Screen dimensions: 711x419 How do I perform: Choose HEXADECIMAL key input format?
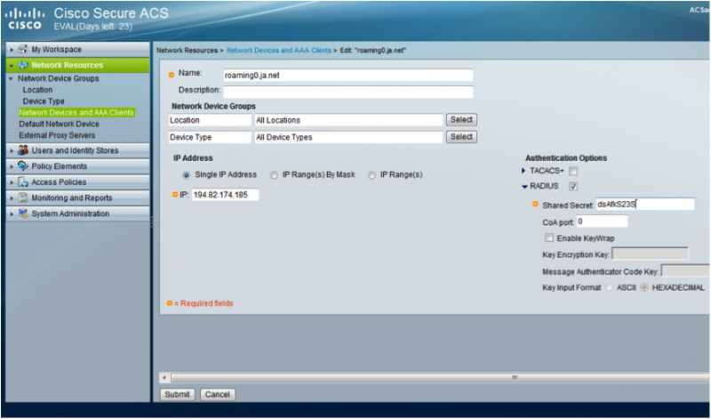(x=644, y=288)
